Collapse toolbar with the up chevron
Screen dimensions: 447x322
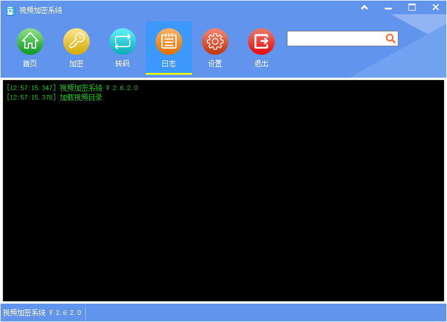[x=365, y=8]
